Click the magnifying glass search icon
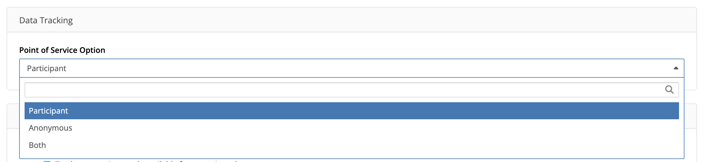Image resolution: width=706 pixels, height=162 pixels. [x=669, y=90]
